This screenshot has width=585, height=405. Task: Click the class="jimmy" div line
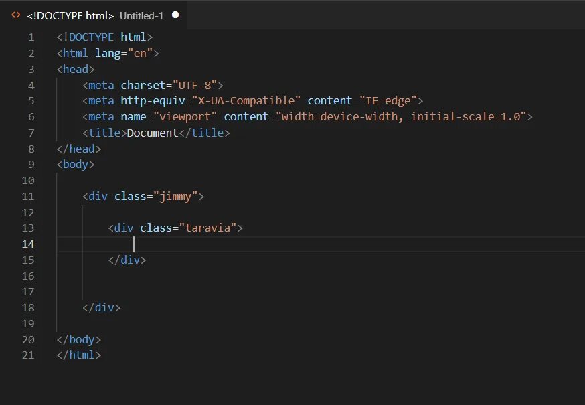point(143,196)
